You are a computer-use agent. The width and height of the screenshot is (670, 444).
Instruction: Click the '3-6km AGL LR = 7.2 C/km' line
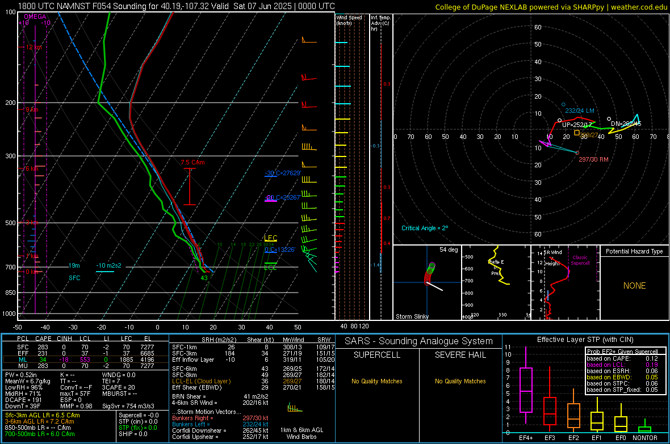click(39, 421)
